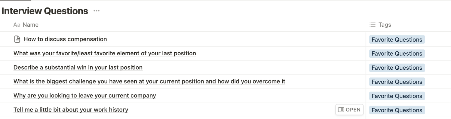Click the Aa icon in Name column header
Screen dimensions: 451x119
pos(17,25)
